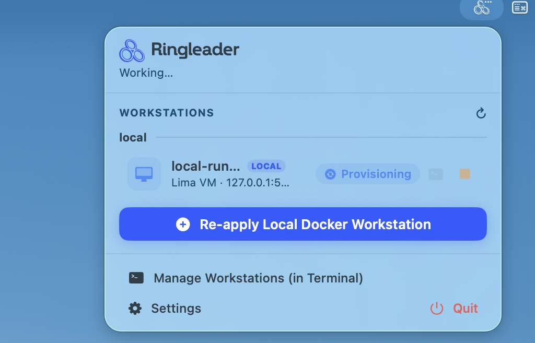Quit Ringleader
The height and width of the screenshot is (343, 535).
tap(454, 308)
